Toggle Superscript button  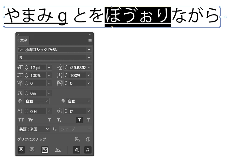pyautogui.click(x=50, y=120)
